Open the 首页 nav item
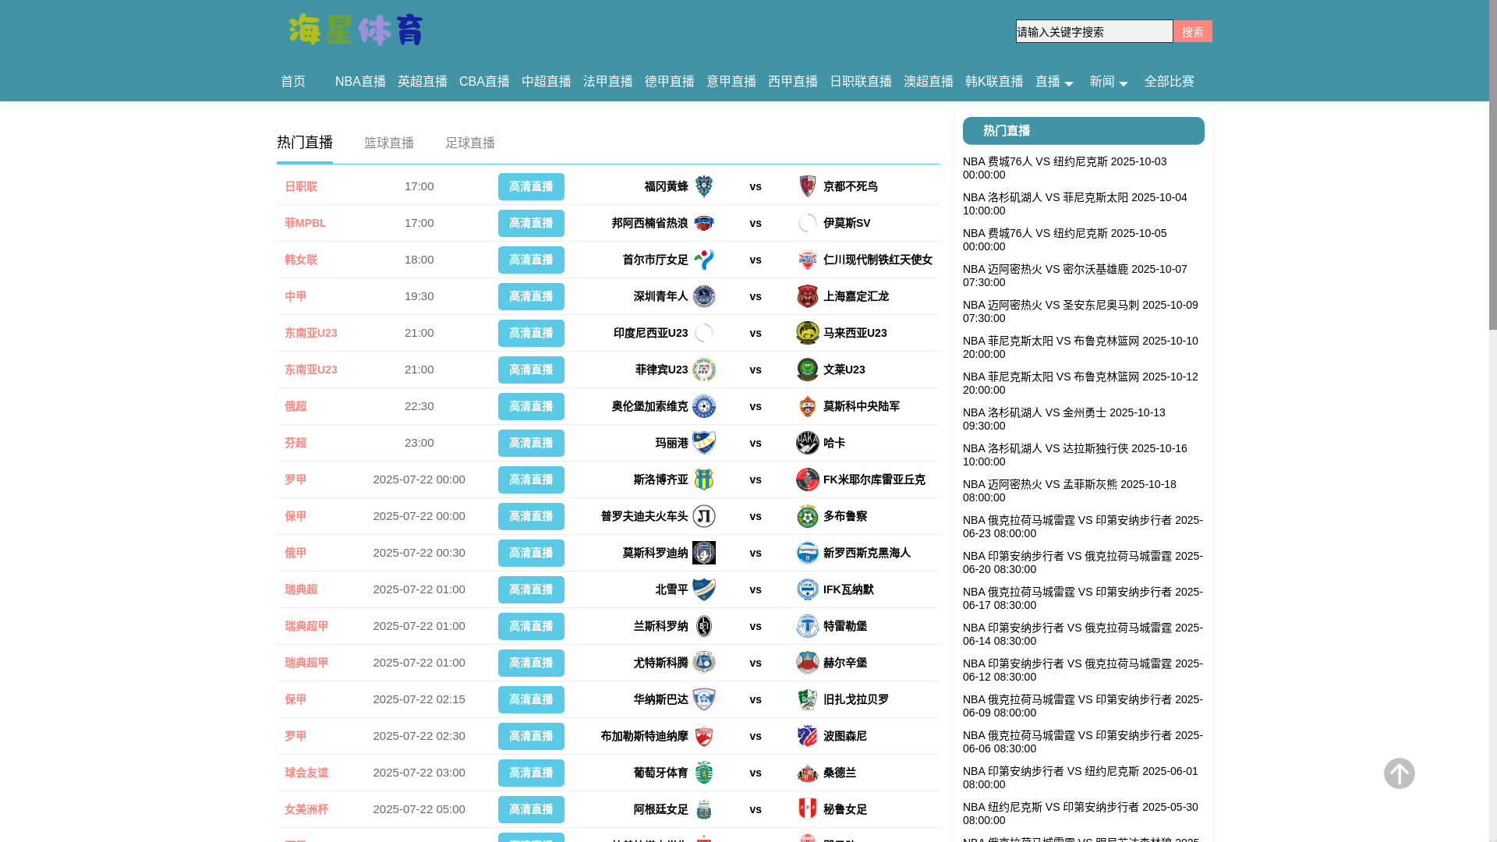This screenshot has height=842, width=1497. click(x=293, y=82)
